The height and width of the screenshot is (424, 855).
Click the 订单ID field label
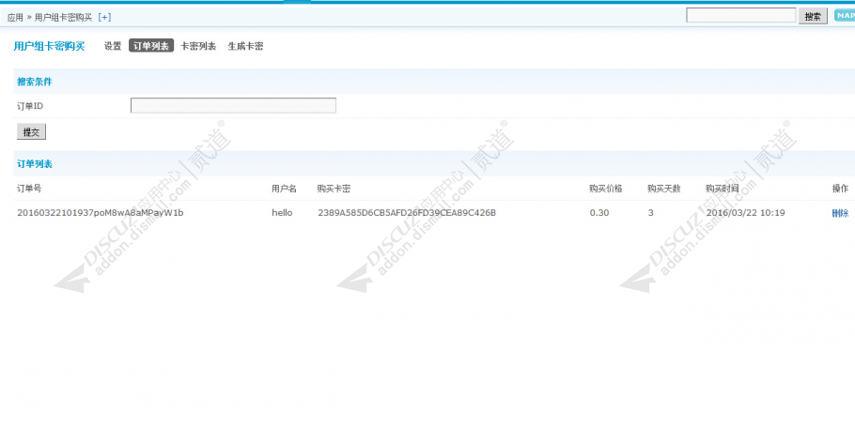30,106
